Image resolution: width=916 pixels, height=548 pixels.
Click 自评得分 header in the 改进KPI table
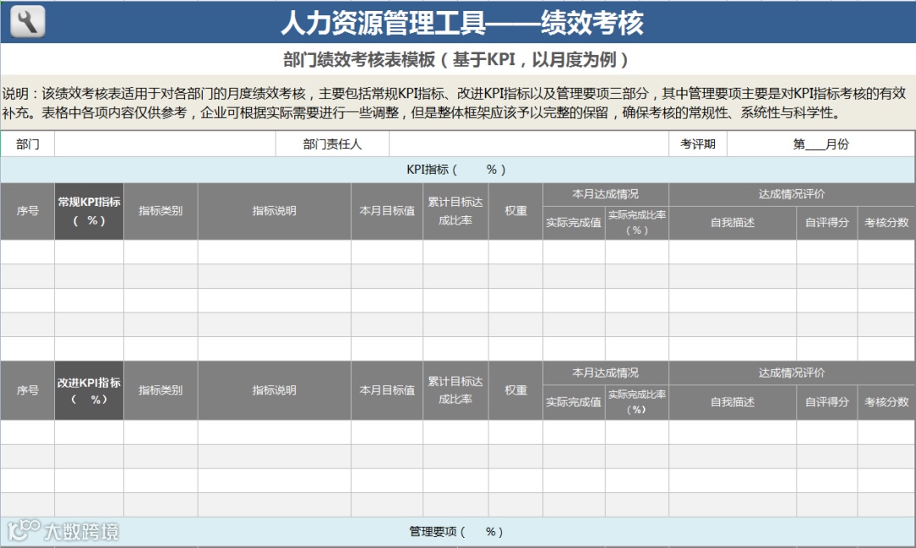click(827, 402)
